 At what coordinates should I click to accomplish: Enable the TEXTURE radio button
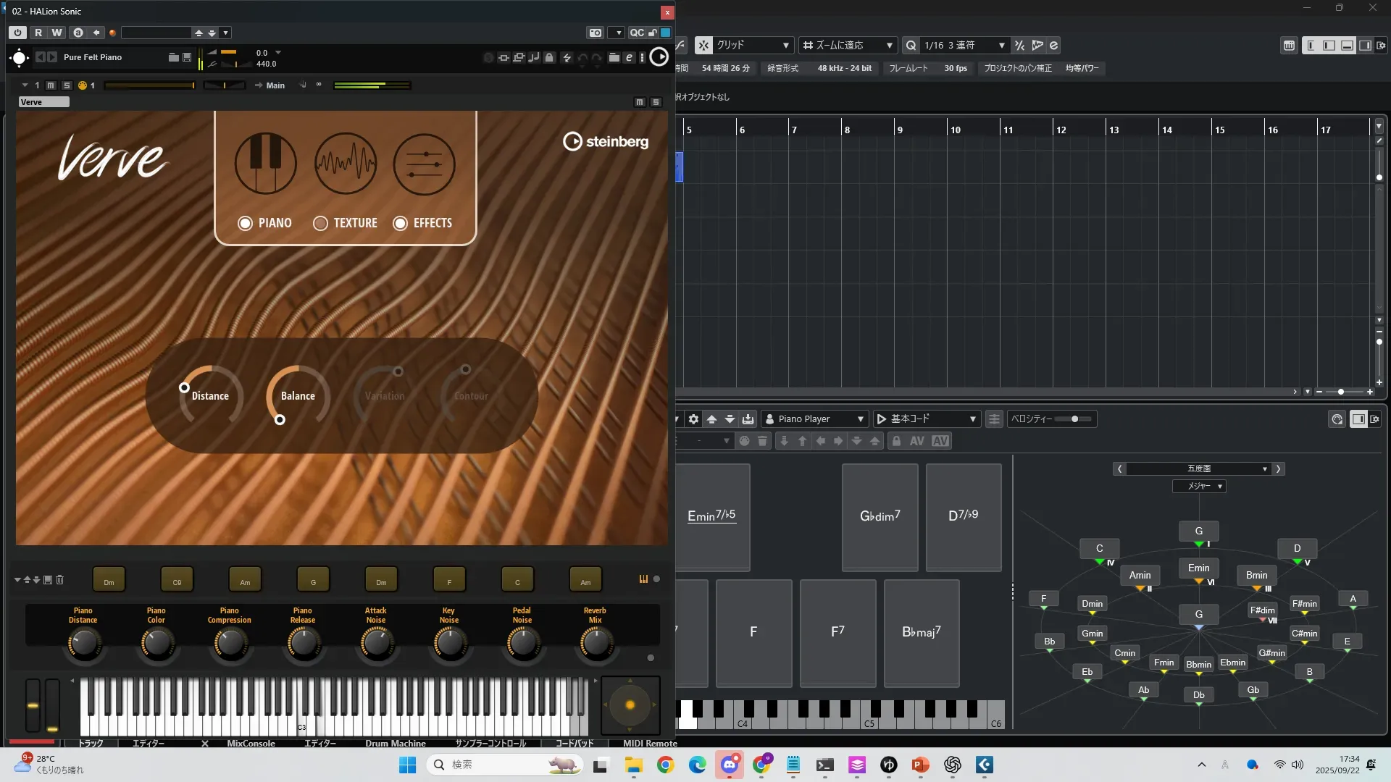320,223
